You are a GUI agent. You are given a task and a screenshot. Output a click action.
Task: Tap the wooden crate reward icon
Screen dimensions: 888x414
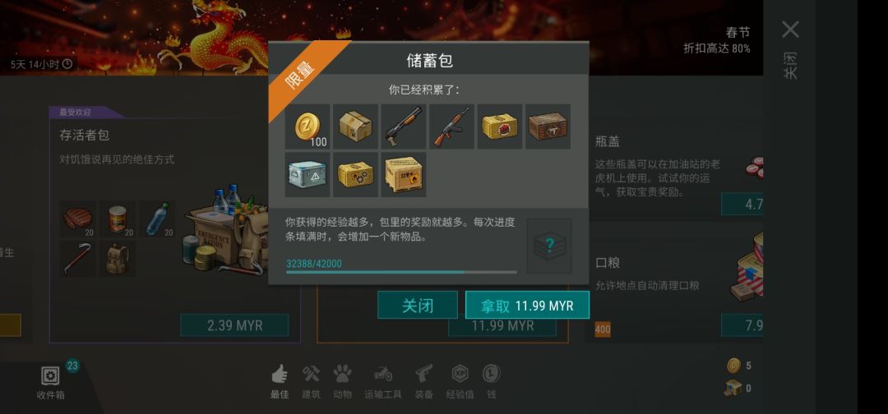[548, 126]
